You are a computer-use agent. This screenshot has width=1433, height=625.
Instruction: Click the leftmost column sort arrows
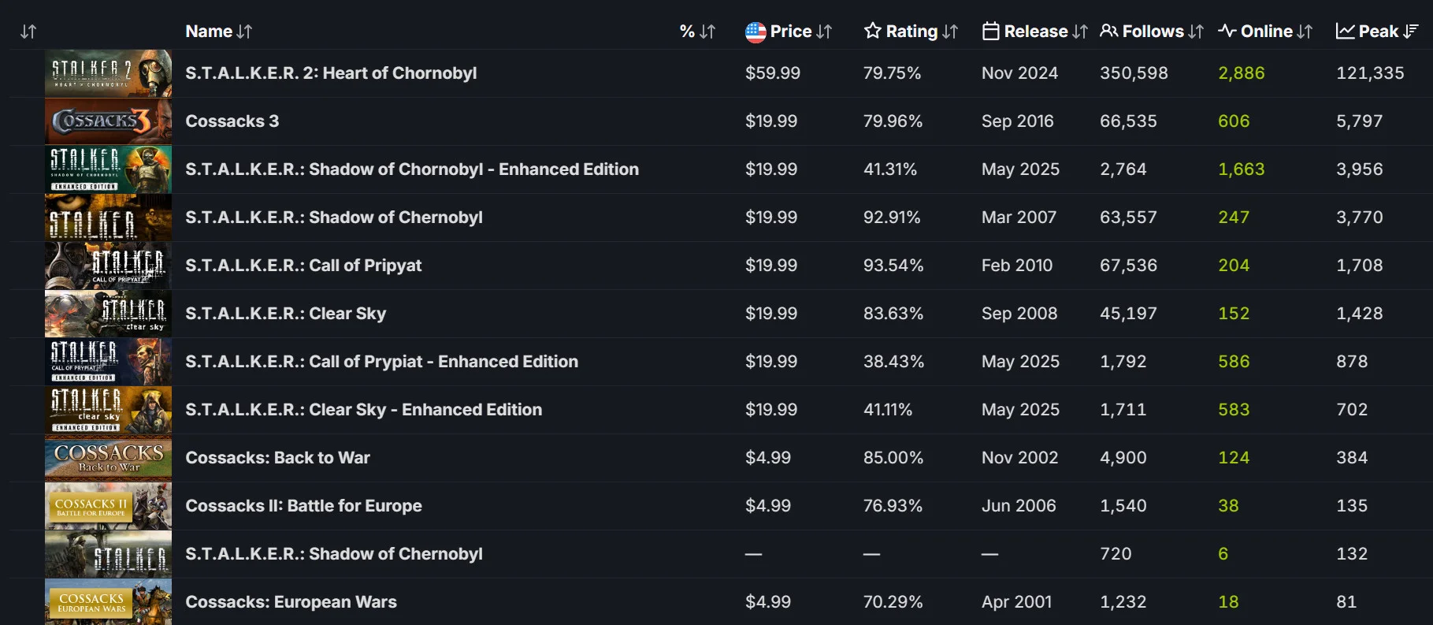28,32
